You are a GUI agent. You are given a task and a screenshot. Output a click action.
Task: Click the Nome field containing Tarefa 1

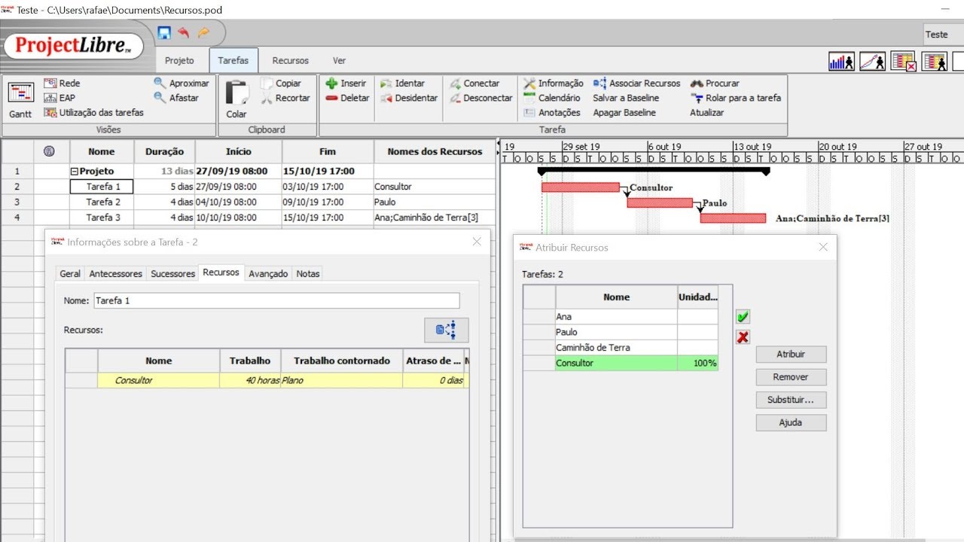tap(276, 300)
